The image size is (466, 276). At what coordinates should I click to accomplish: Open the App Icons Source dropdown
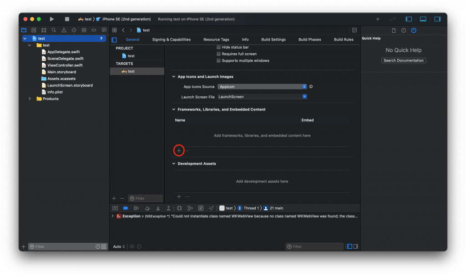click(262, 86)
